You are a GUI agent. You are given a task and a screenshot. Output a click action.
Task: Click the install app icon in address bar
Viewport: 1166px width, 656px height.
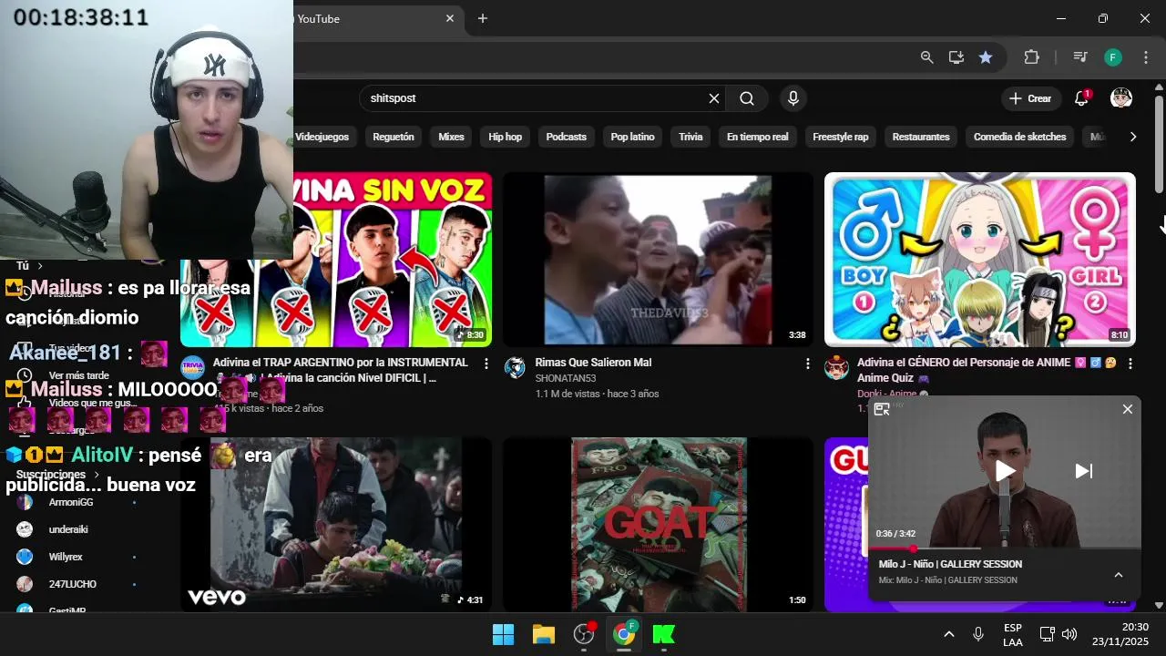click(956, 57)
